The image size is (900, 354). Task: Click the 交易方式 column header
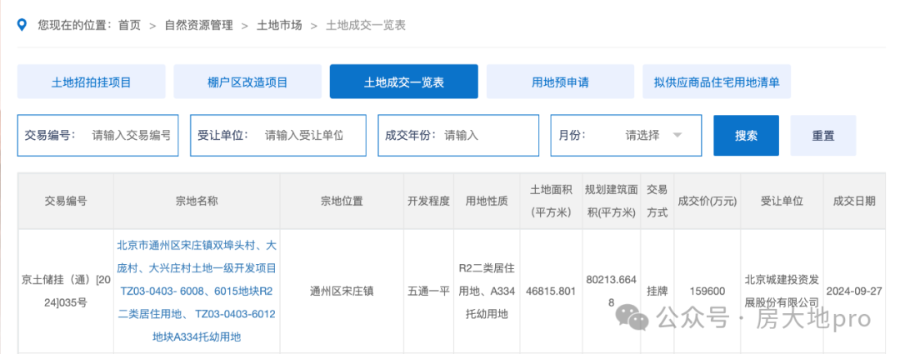tap(657, 202)
